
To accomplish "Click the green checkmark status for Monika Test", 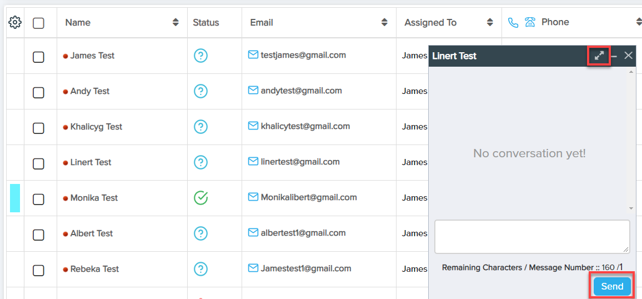I will 200,198.
